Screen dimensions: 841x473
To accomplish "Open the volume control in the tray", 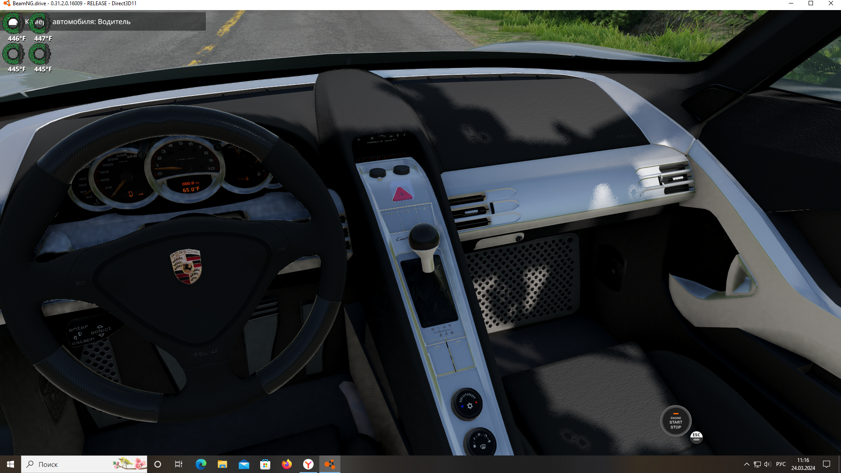I will [767, 464].
